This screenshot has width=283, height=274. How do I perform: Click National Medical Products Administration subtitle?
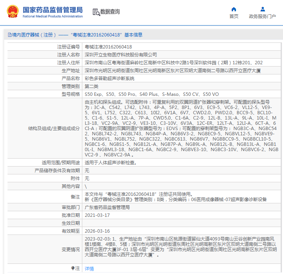point(53,17)
